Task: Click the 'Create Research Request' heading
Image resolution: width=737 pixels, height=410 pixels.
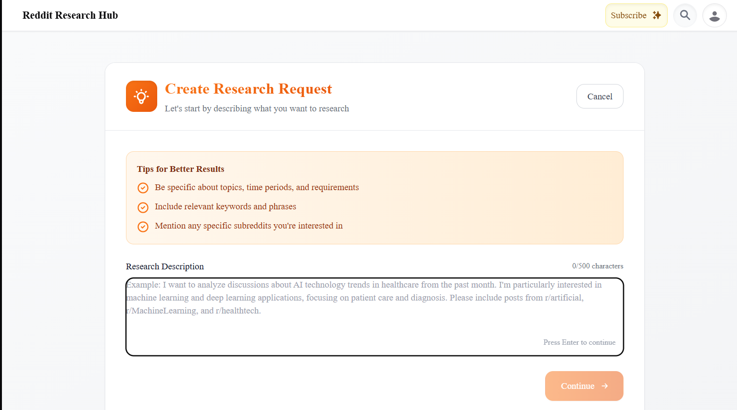Action: [x=248, y=89]
